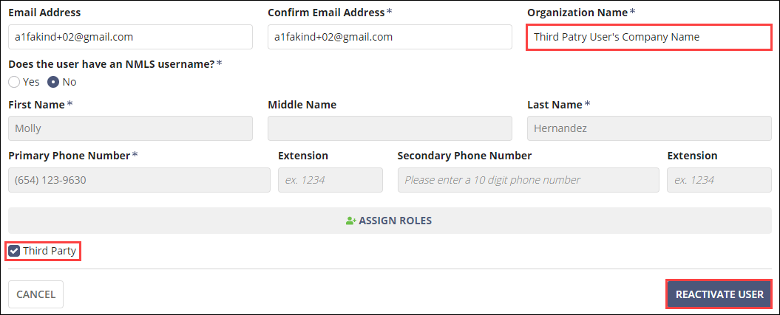This screenshot has height=315, width=780.
Task: Click the empty Middle Name field
Action: click(390, 128)
